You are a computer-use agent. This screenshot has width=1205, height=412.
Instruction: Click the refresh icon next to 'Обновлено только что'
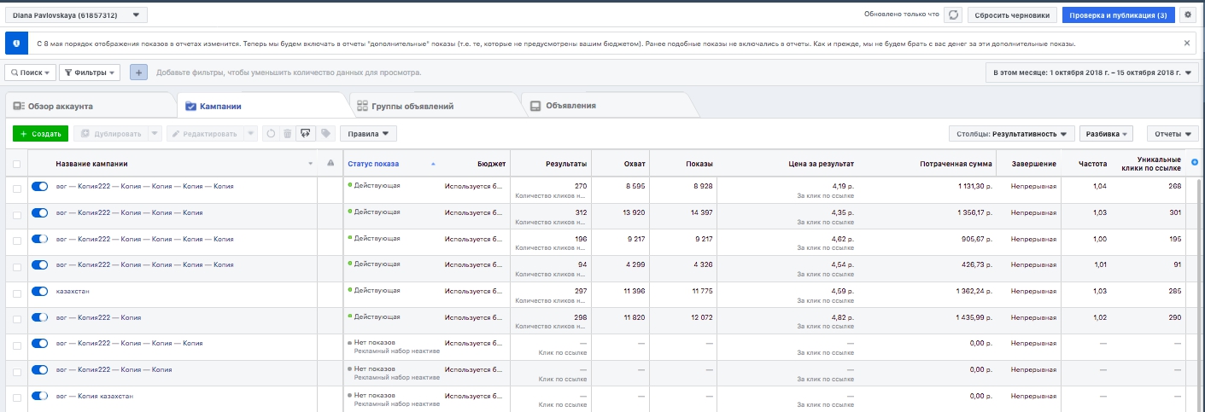tap(954, 15)
